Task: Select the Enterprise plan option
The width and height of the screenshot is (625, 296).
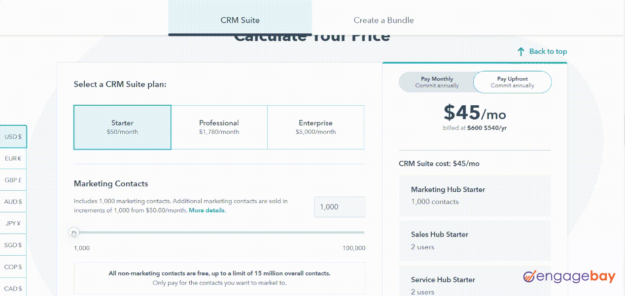Action: (315, 127)
